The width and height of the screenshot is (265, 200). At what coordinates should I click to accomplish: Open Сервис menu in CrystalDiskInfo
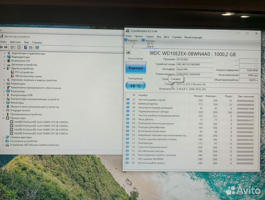click(150, 37)
